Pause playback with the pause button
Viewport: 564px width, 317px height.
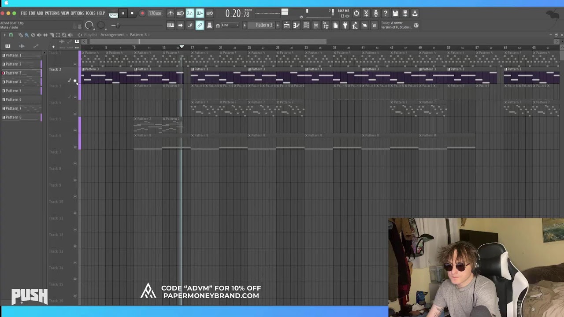click(123, 13)
